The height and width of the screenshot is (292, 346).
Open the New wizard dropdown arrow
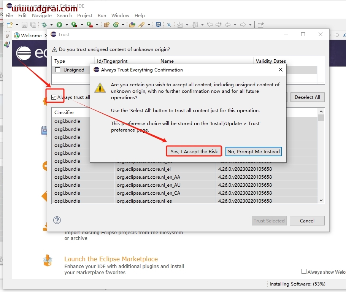tap(17, 25)
